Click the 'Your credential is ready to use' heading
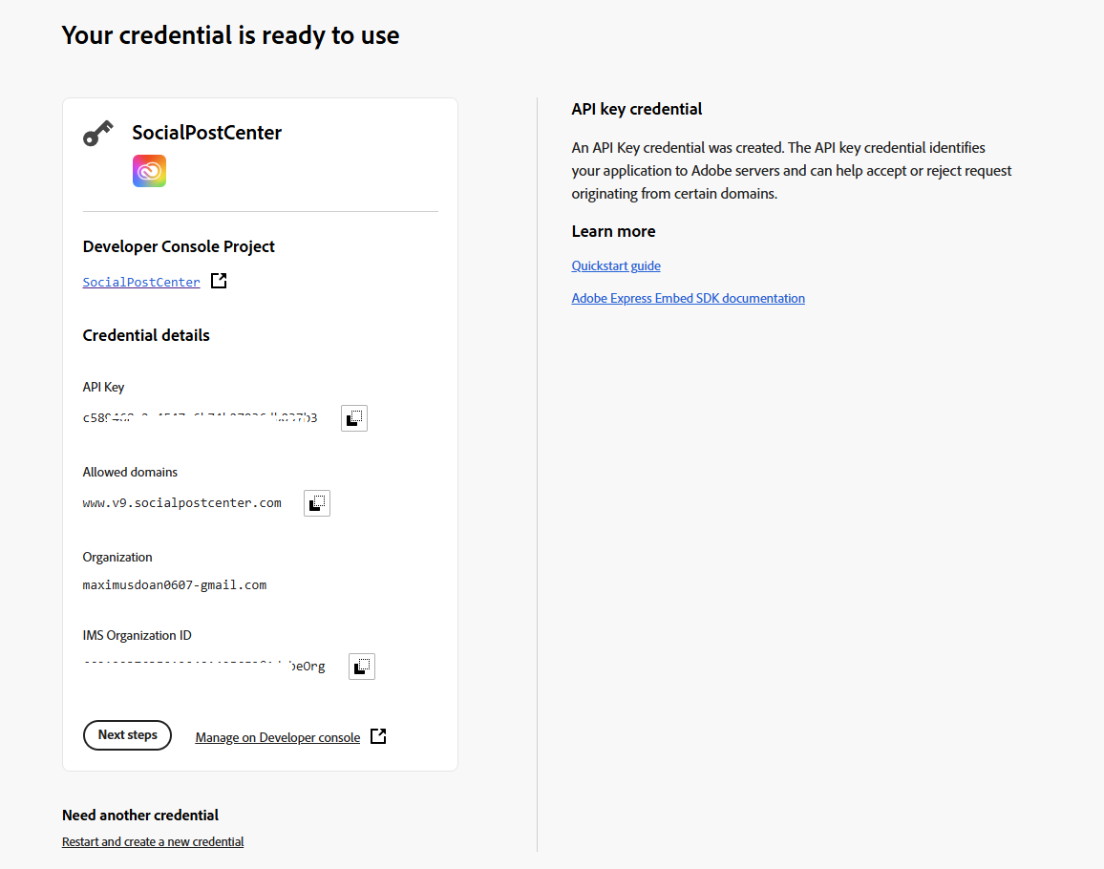Viewport: 1104px width, 869px height. point(230,35)
